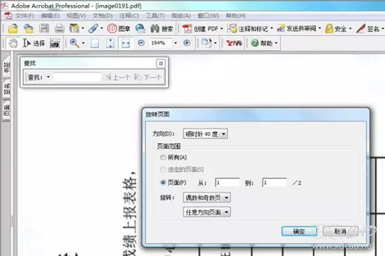Viewport: 385px width, 256px height.
Task: Expand the 创建 PDF dropdown arrow
Action: click(222, 28)
